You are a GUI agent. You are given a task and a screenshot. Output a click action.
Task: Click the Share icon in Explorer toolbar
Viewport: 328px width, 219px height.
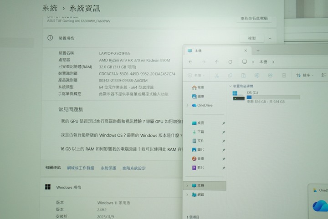tap(270, 75)
